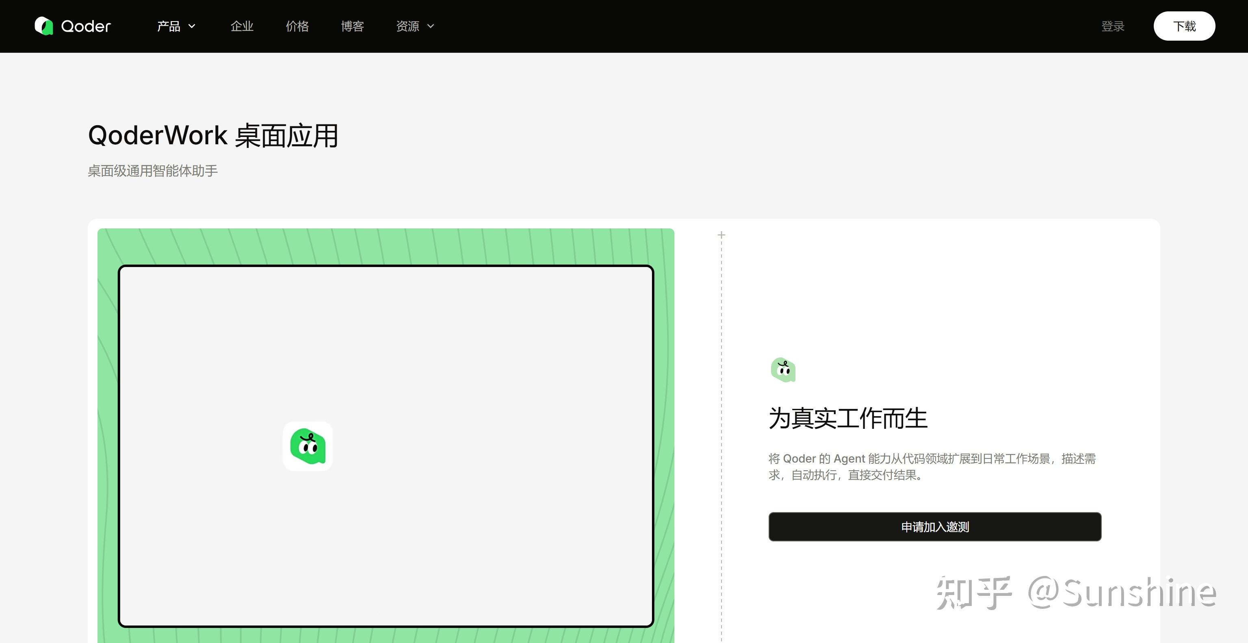Click the 下载 button
The width and height of the screenshot is (1248, 643).
[1184, 26]
